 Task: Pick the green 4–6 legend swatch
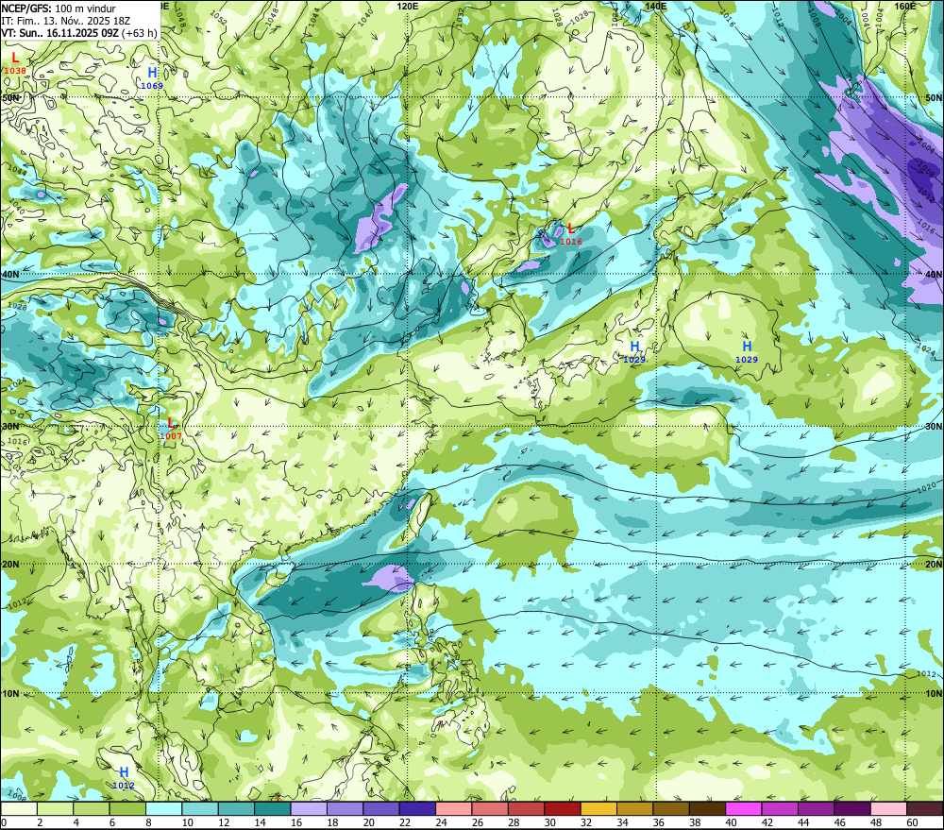[91, 809]
